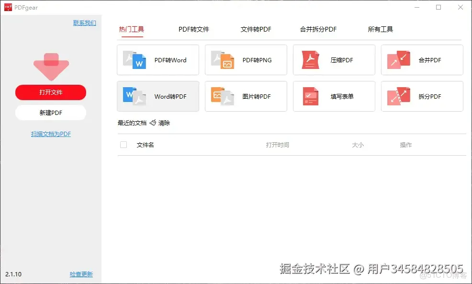Switch to the PDF转文件 tab
The width and height of the screenshot is (472, 284).
[193, 29]
